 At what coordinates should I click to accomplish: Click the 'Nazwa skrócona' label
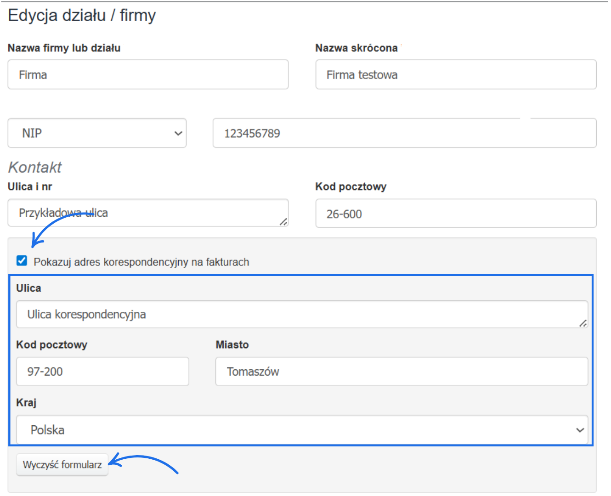pyautogui.click(x=356, y=48)
